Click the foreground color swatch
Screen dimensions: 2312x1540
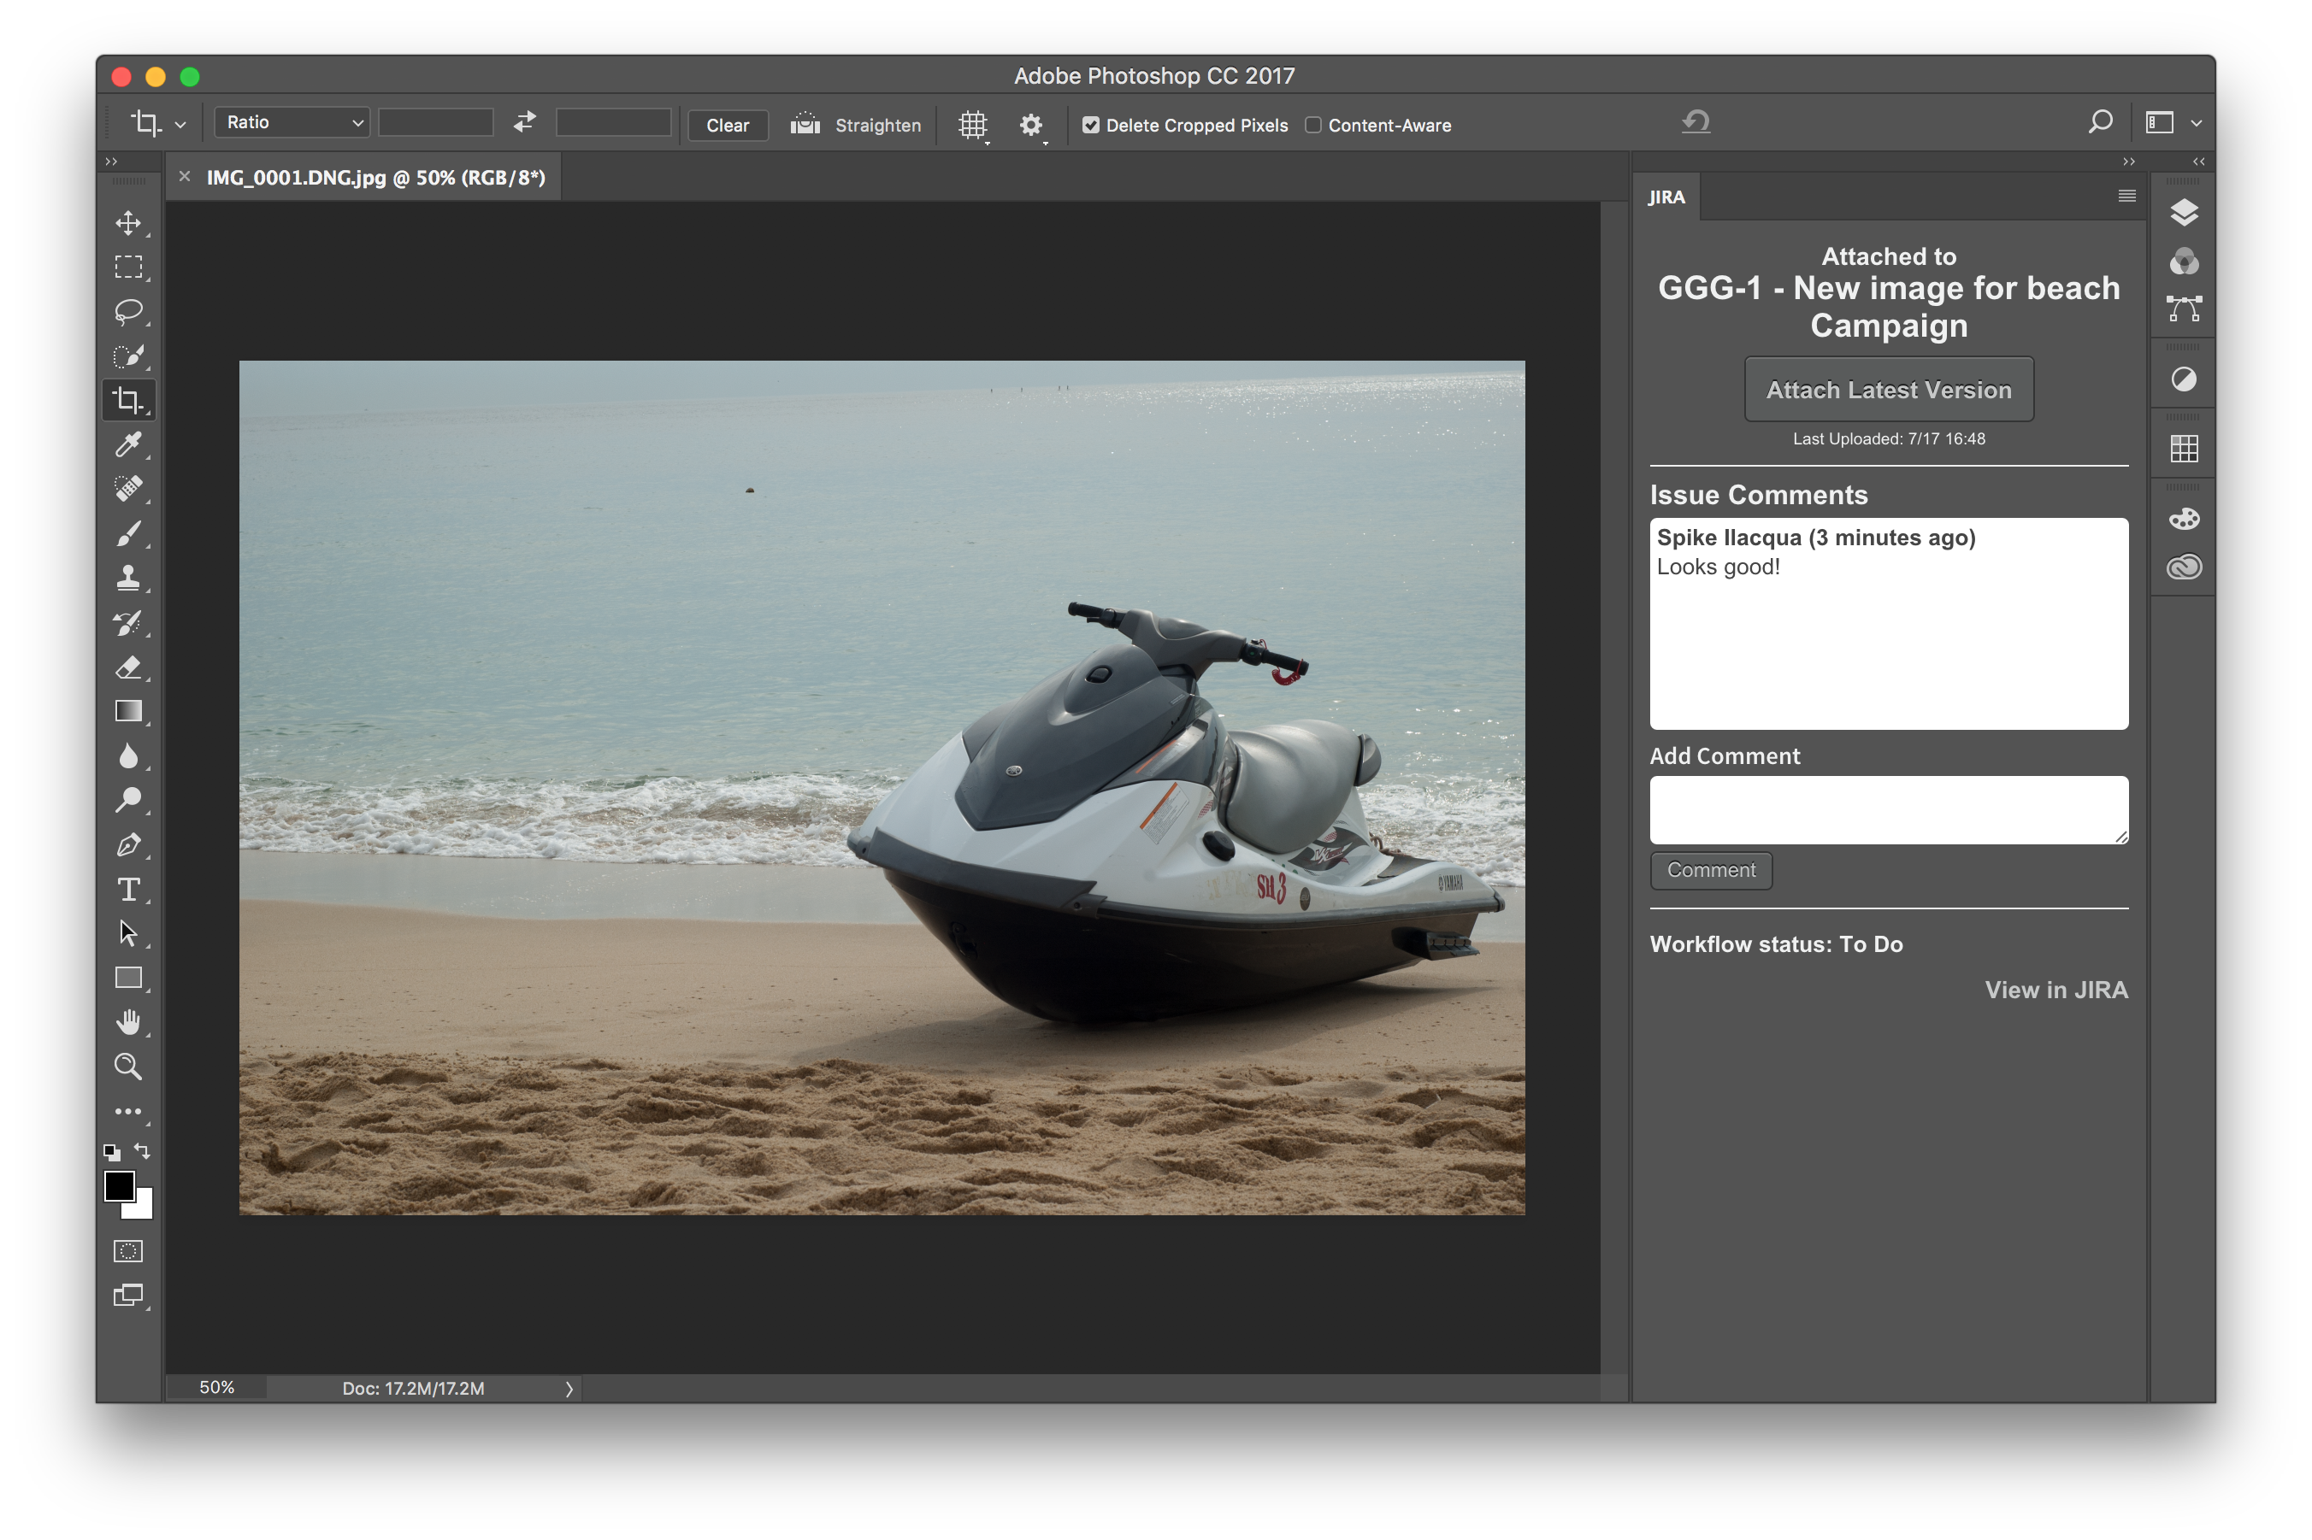pos(119,1186)
